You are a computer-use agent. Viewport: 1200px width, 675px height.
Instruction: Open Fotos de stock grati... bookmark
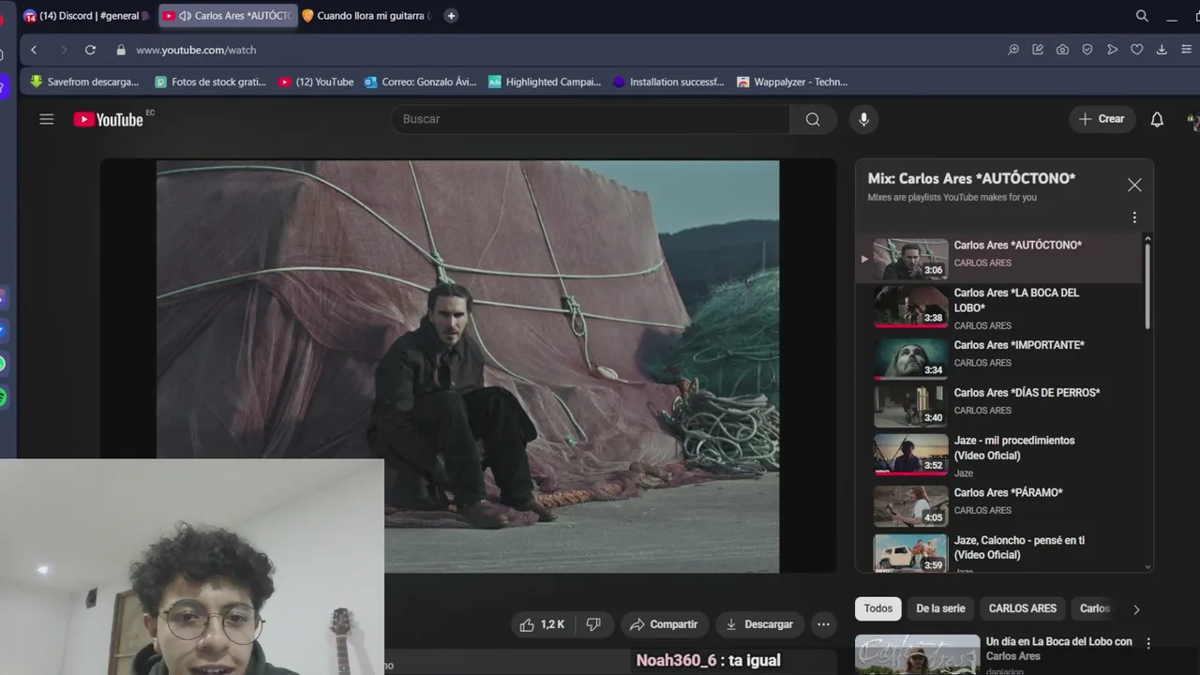tap(210, 82)
